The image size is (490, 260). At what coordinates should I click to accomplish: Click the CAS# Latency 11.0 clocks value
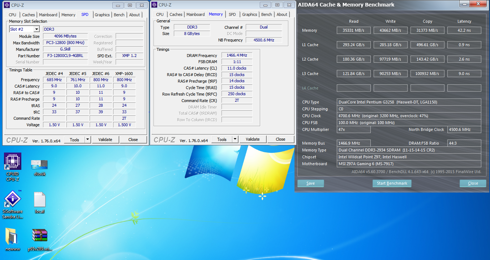pyautogui.click(x=237, y=68)
